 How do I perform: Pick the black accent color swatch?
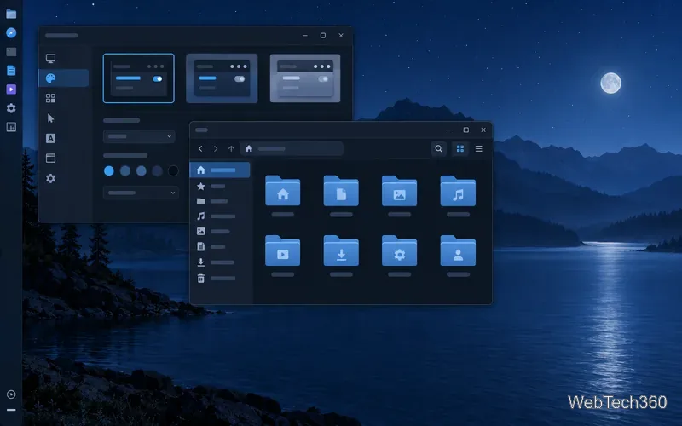(x=173, y=171)
